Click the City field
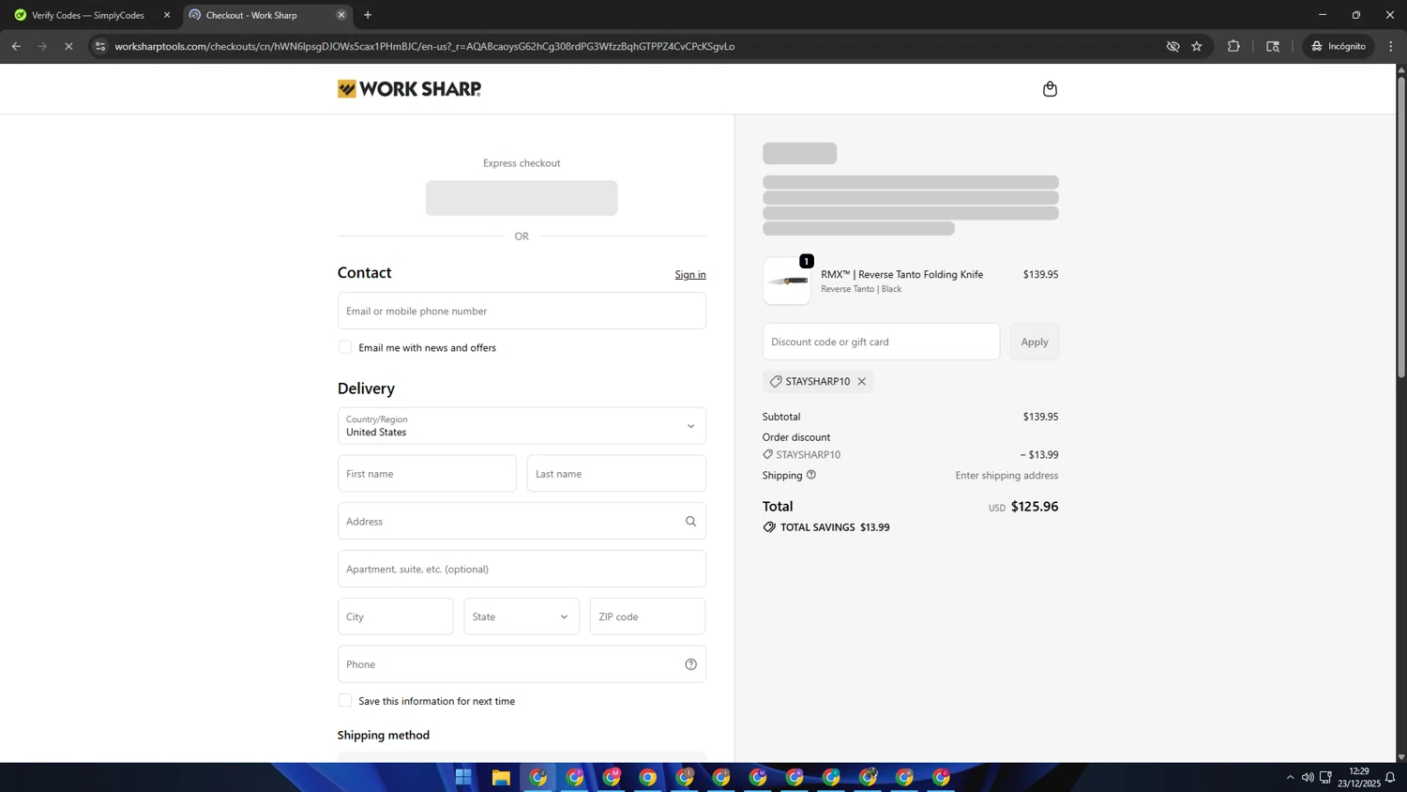The height and width of the screenshot is (792, 1407). pos(396,617)
